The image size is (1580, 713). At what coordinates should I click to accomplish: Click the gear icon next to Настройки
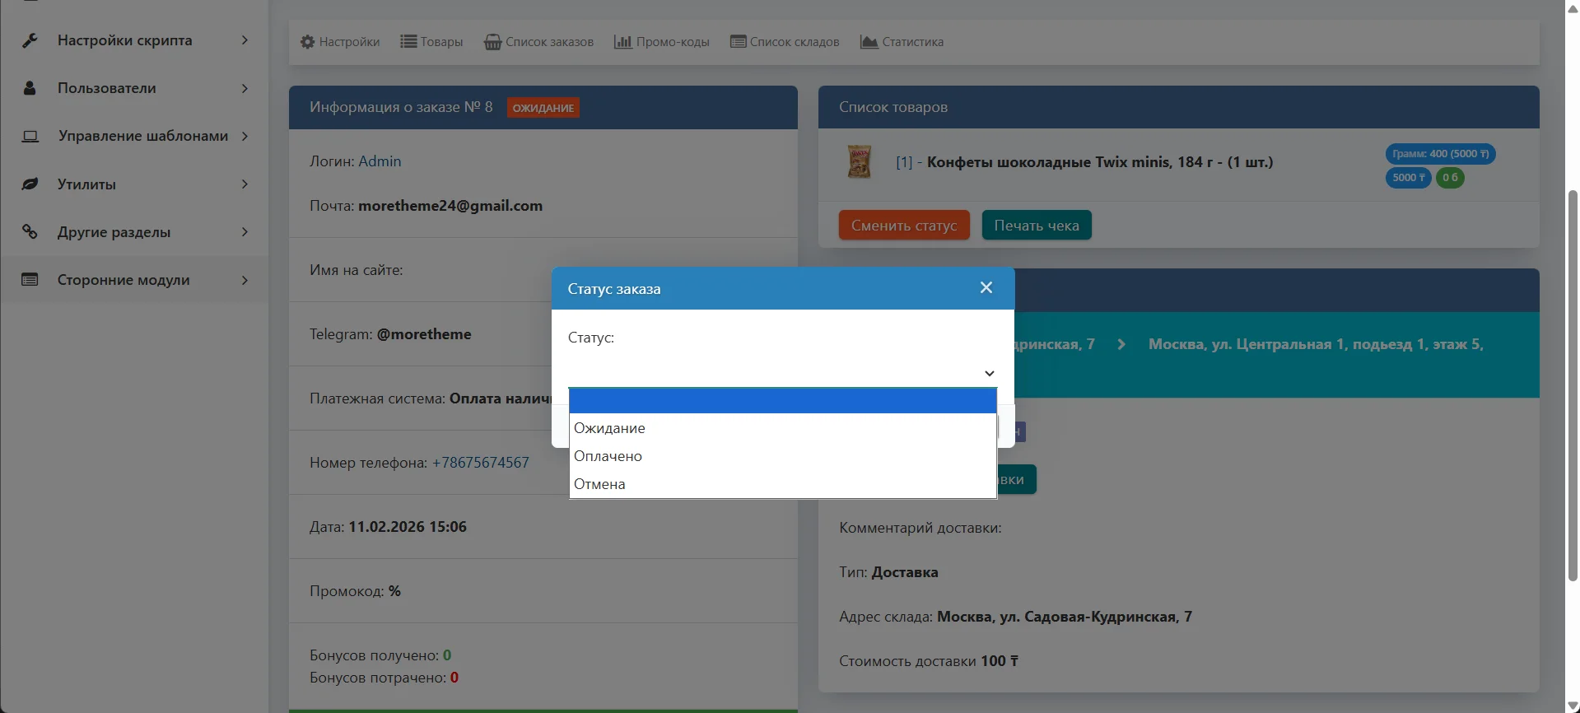coord(307,42)
